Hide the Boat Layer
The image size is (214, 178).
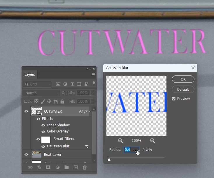26,154
